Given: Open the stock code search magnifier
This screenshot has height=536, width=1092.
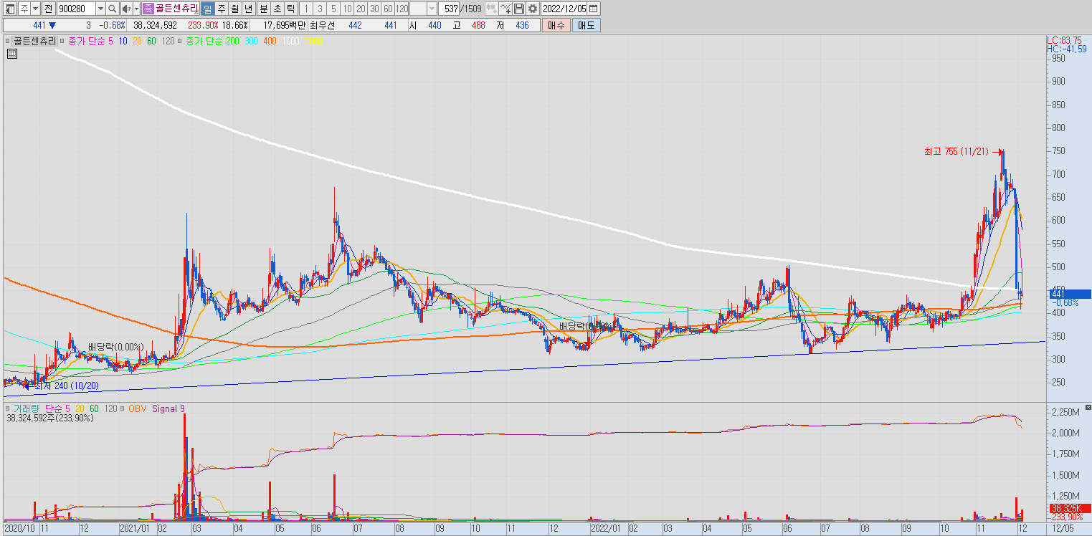Looking at the screenshot, I should click(x=113, y=9).
